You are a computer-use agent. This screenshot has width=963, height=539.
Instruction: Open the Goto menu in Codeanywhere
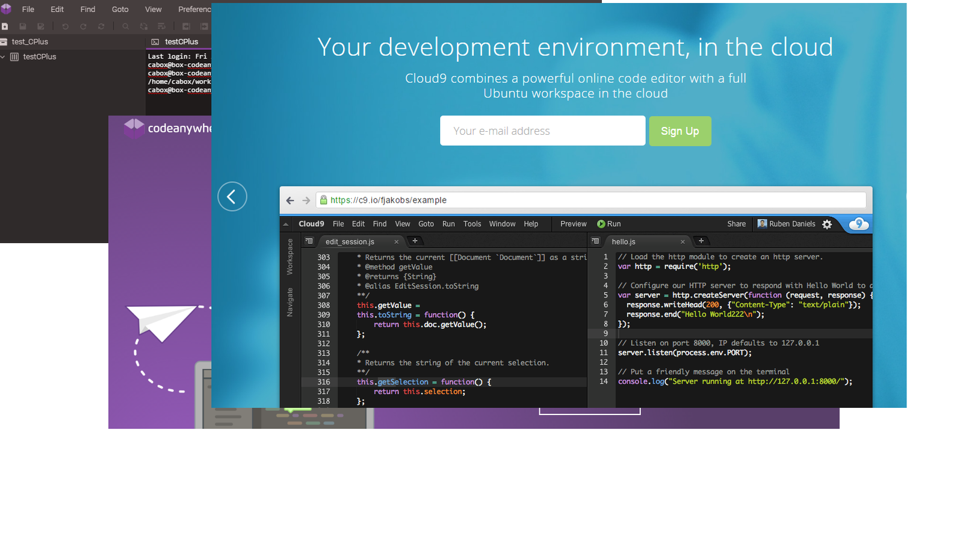(x=120, y=10)
